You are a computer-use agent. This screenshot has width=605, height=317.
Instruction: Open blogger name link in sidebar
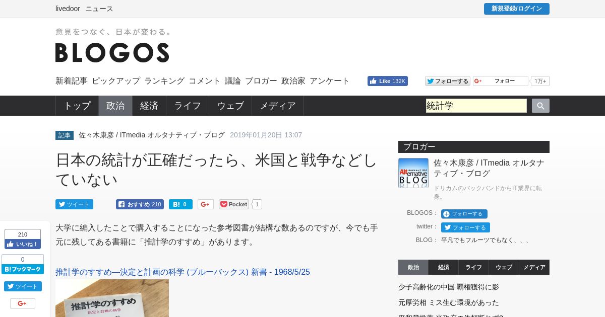click(489, 168)
